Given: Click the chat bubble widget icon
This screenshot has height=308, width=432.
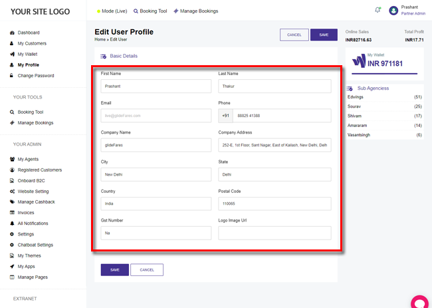Looking at the screenshot, I should [419, 301].
